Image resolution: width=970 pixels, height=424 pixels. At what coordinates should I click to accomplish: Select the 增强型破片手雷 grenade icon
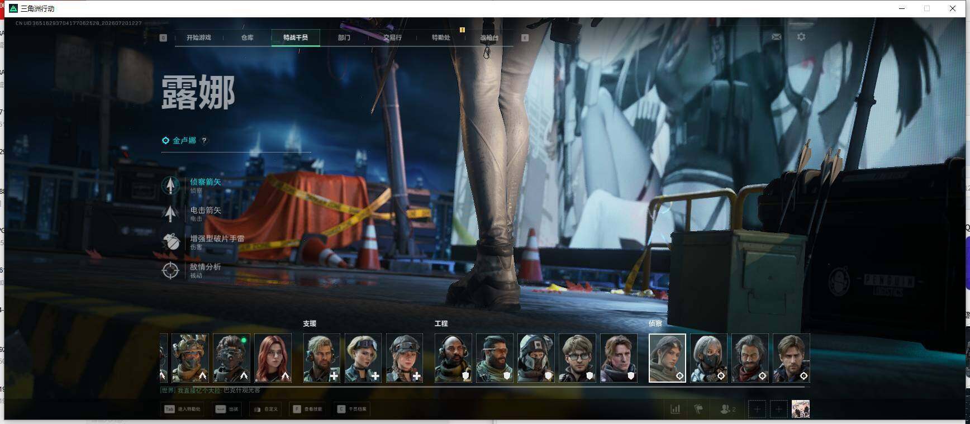point(170,242)
